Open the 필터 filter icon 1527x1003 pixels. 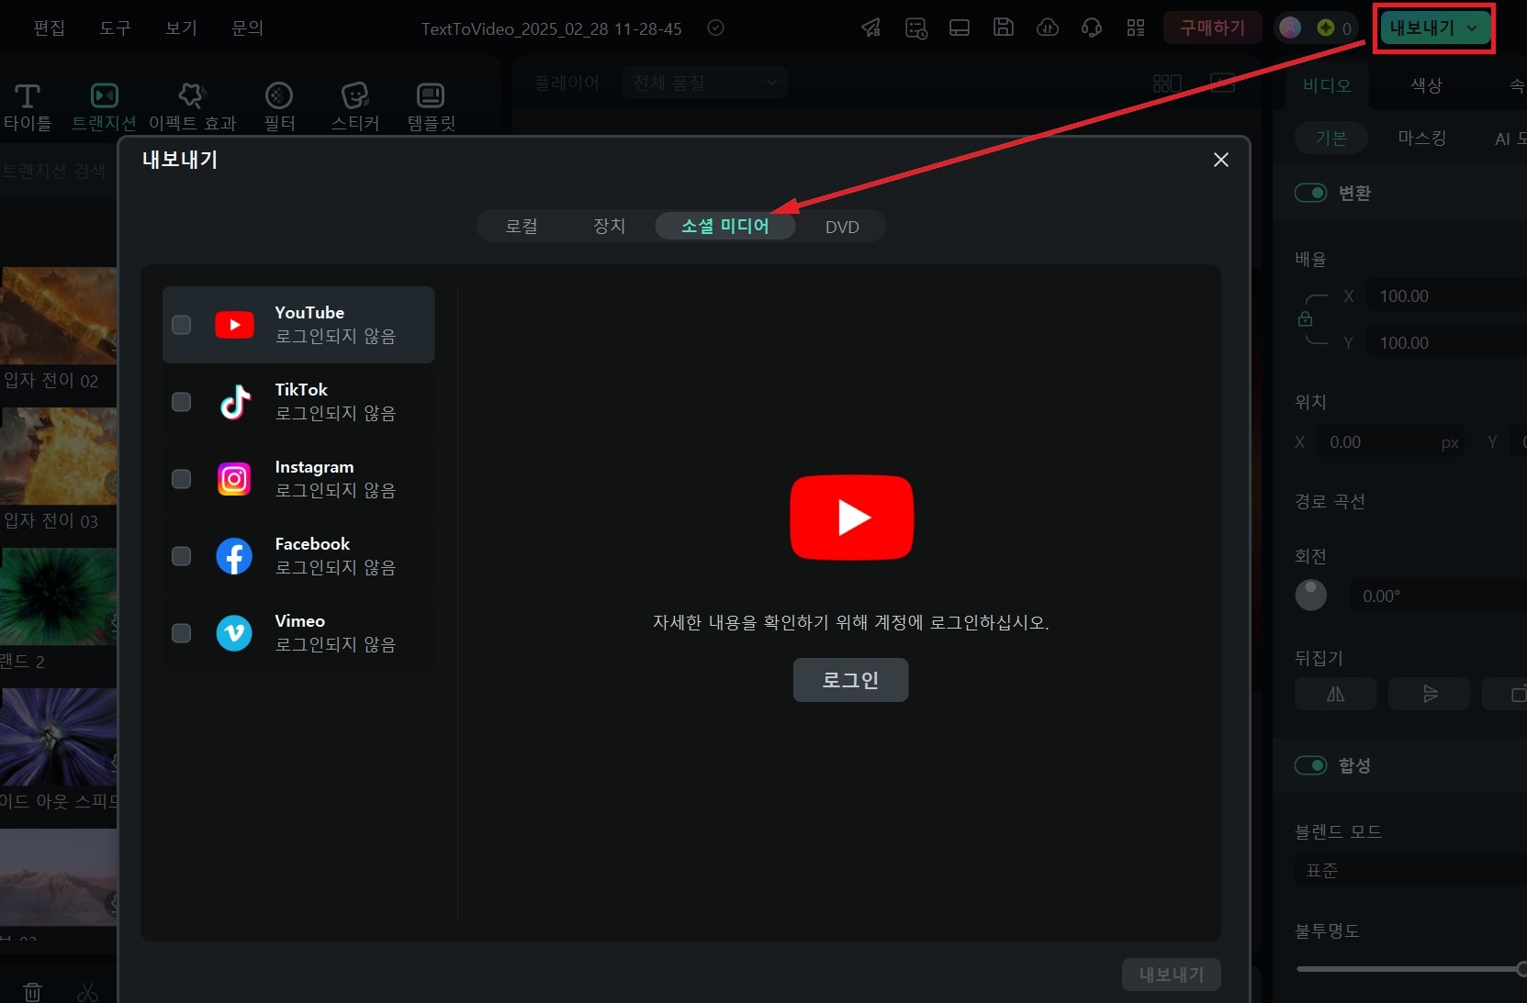pos(279,95)
